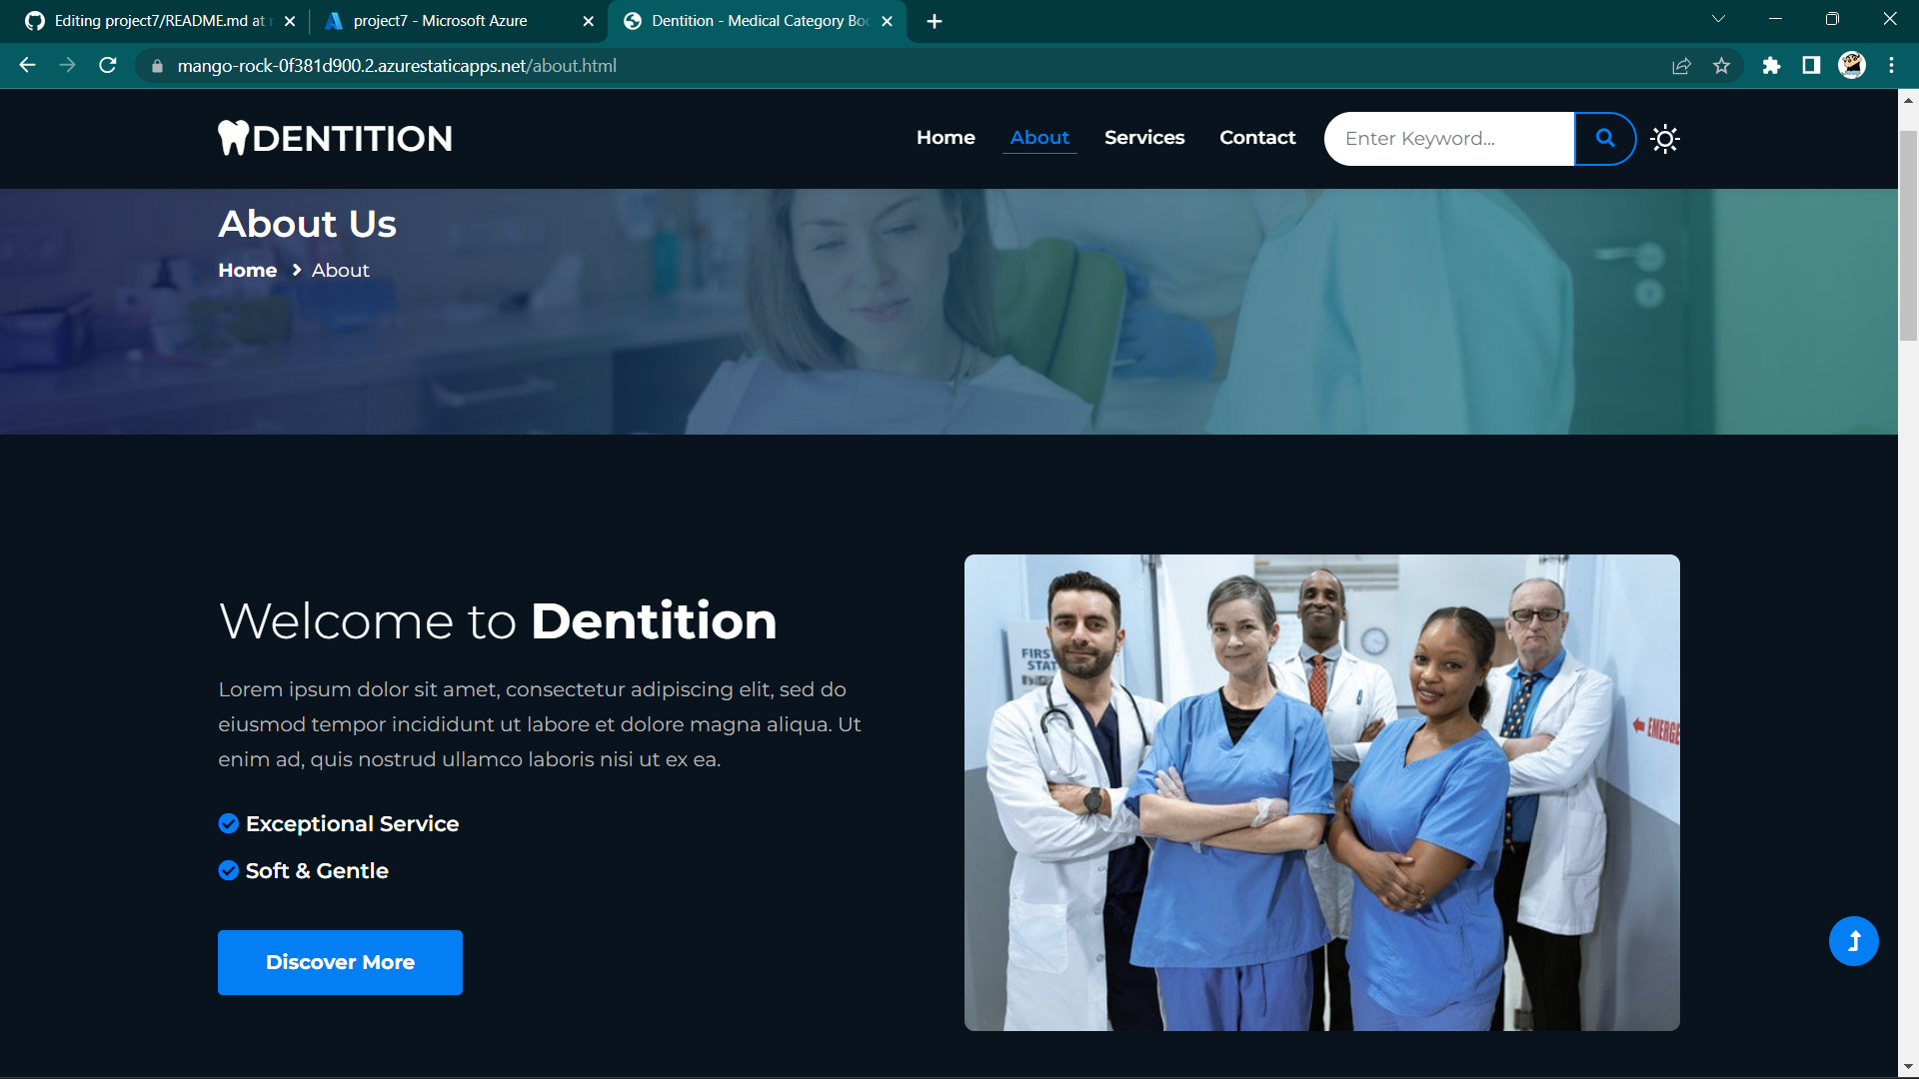Open the browser extensions puzzle icon
1919x1079 pixels.
click(x=1771, y=66)
